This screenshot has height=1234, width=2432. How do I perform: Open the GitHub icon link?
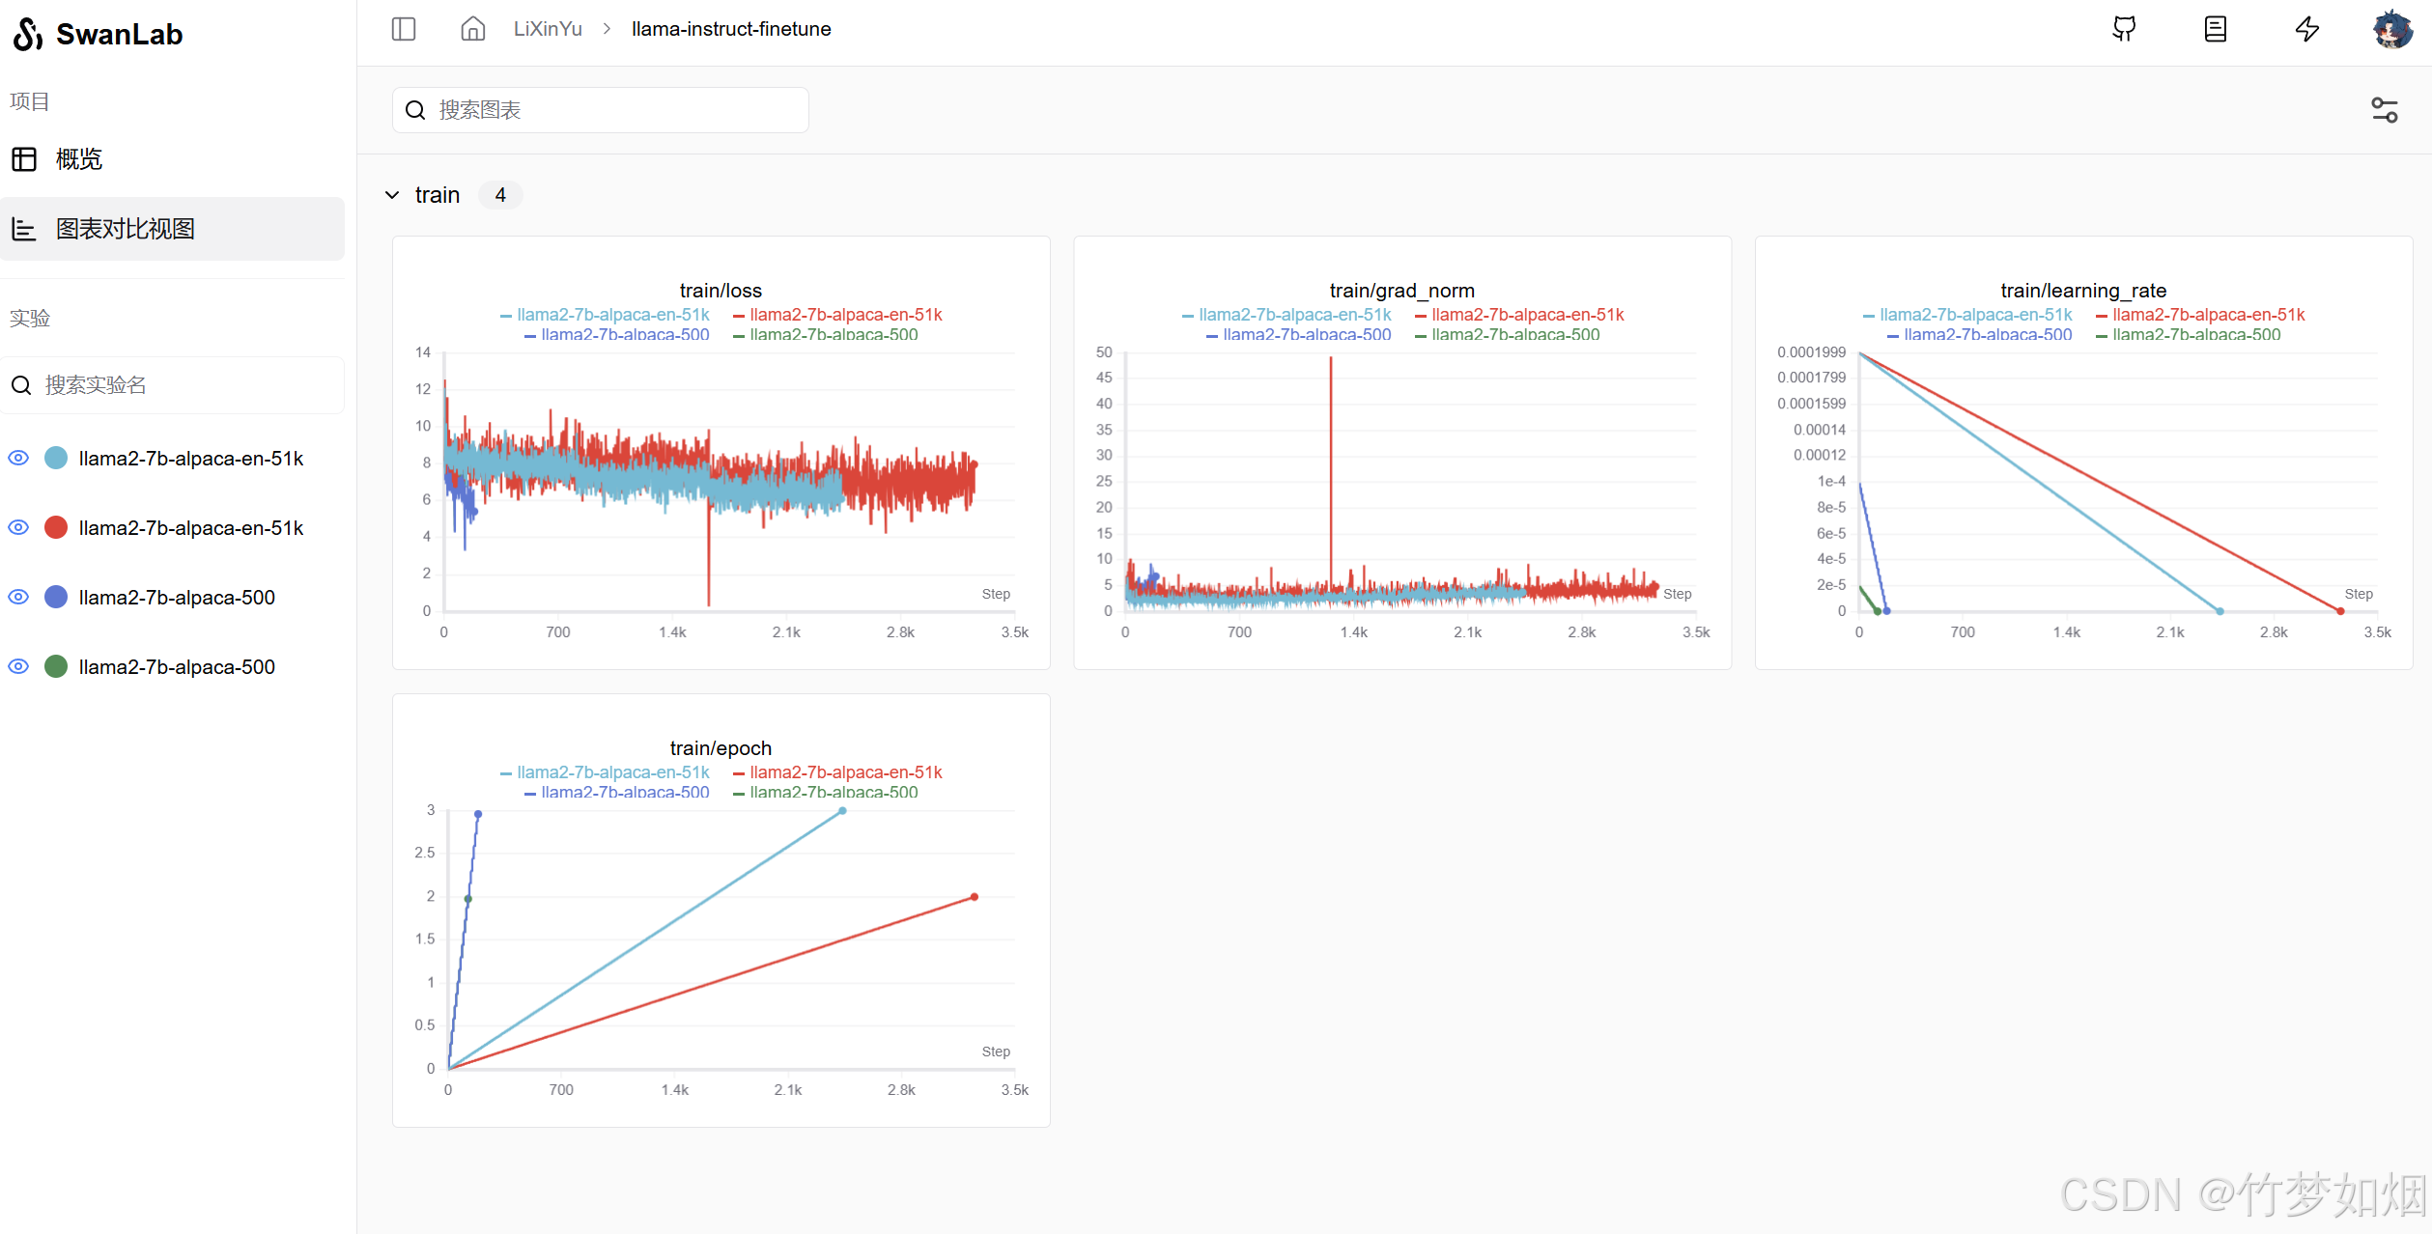[2124, 29]
